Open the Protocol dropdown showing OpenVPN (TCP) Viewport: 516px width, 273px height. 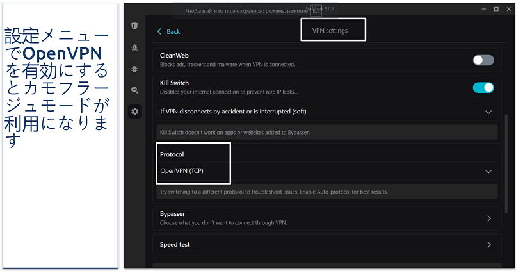488,171
